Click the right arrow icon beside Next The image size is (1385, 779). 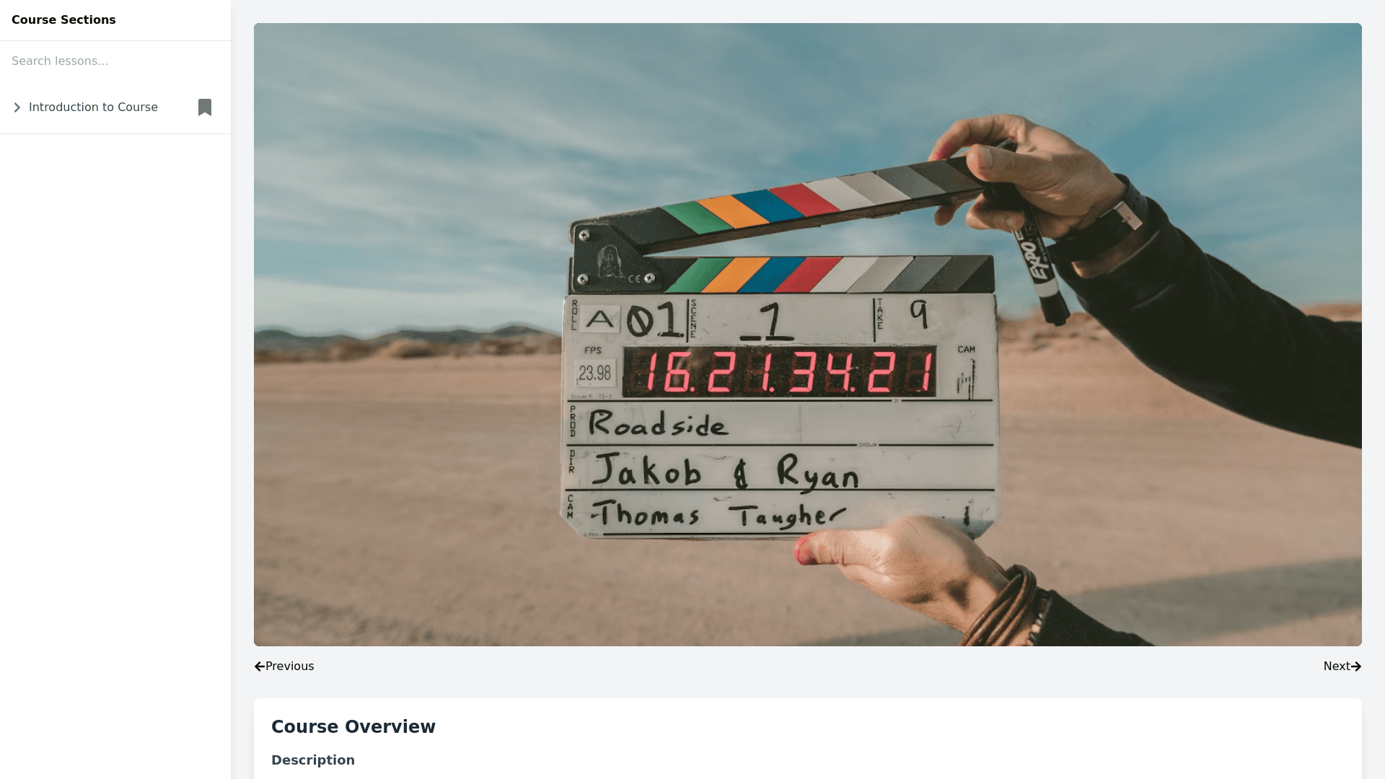(1356, 666)
